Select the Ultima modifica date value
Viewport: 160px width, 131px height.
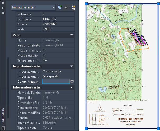58,113
